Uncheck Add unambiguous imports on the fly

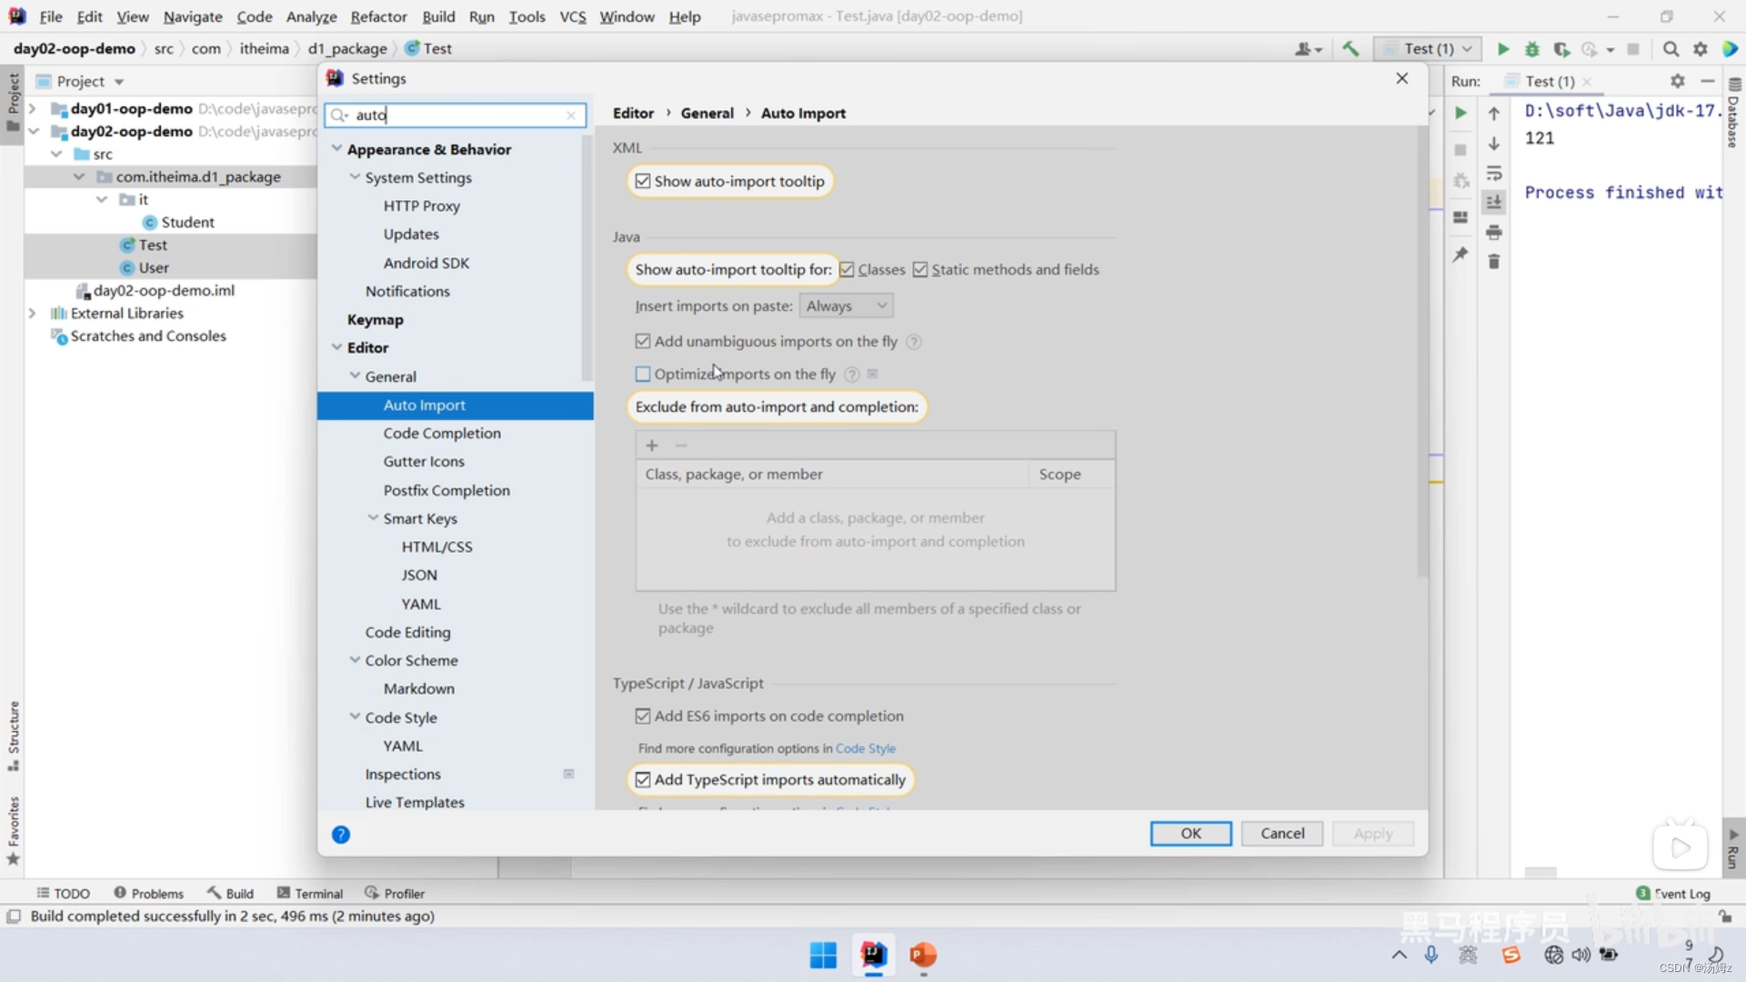[643, 341]
